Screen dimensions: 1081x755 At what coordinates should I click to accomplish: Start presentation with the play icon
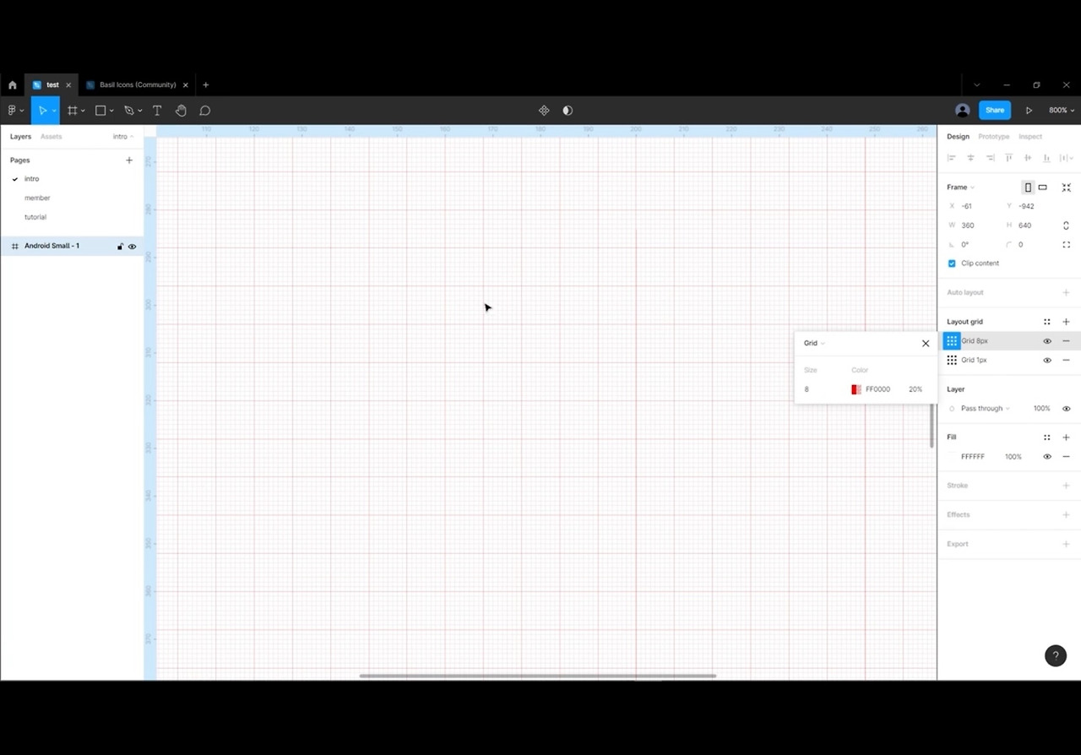pyautogui.click(x=1029, y=111)
